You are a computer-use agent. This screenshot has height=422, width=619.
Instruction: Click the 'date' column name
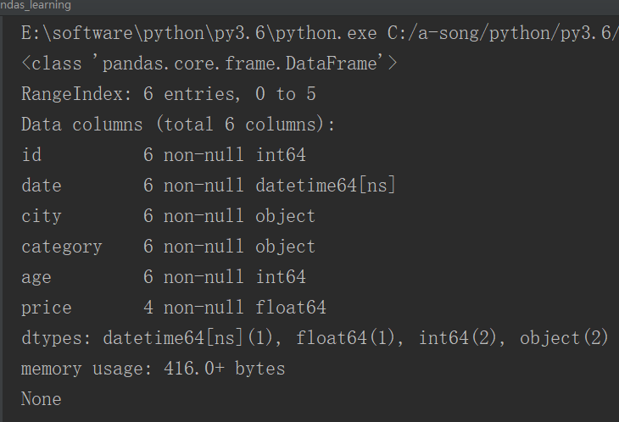tap(42, 186)
